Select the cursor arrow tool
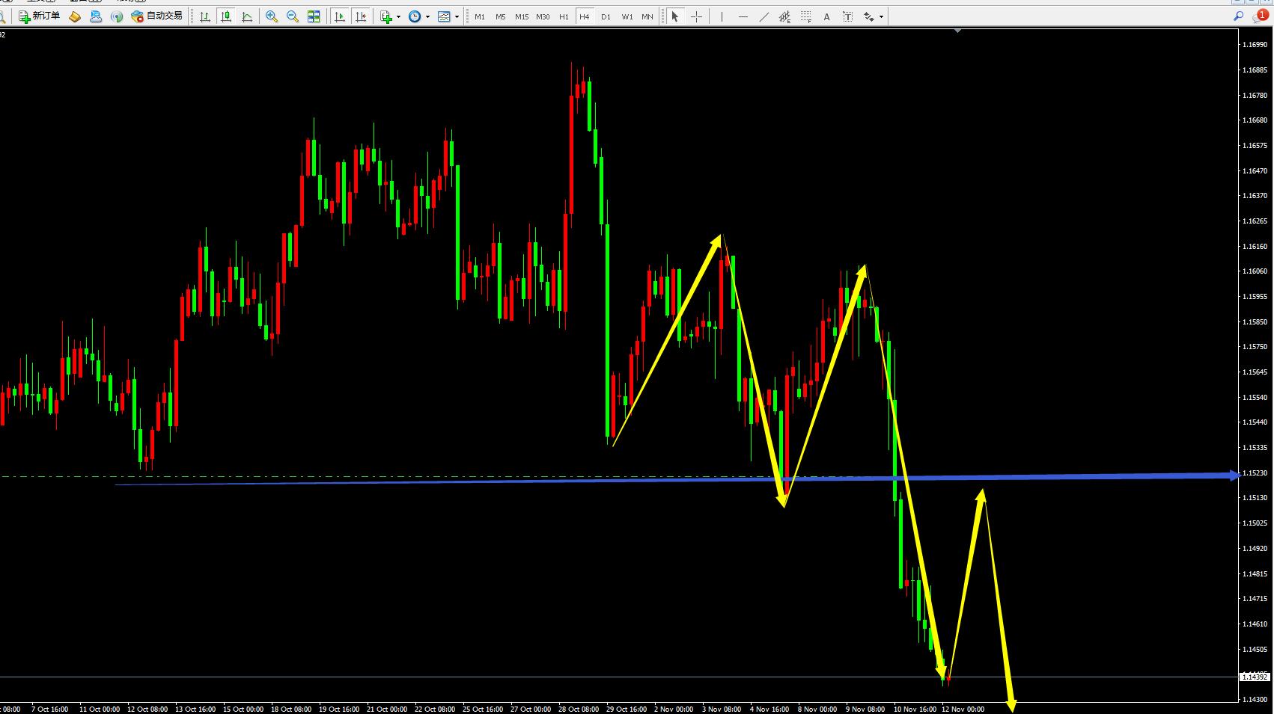Image resolution: width=1274 pixels, height=714 pixels. [x=675, y=16]
